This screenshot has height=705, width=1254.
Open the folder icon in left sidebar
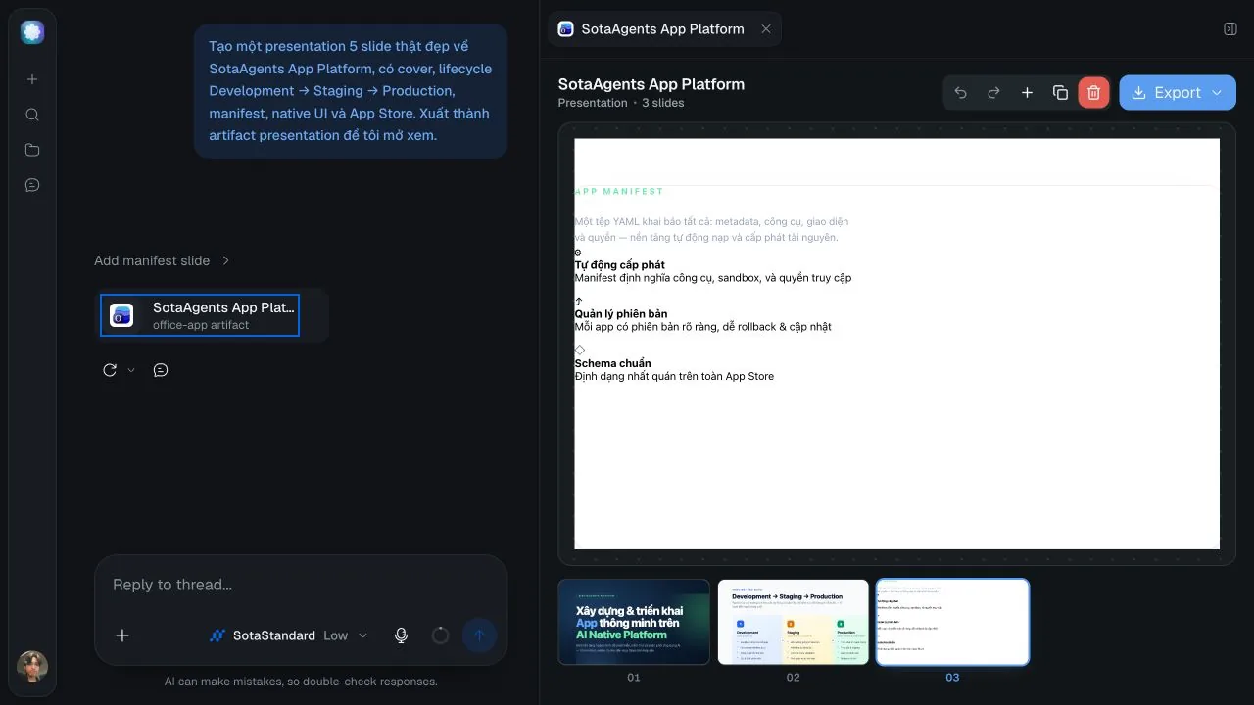tap(32, 150)
